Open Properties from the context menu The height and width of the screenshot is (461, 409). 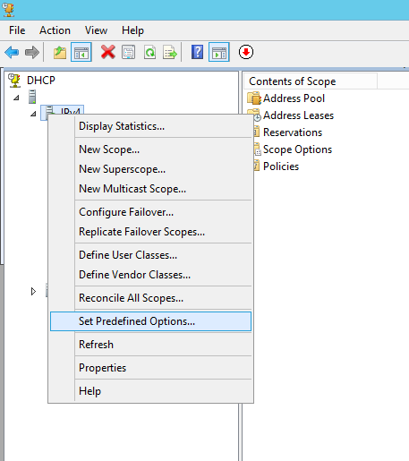pyautogui.click(x=151, y=368)
